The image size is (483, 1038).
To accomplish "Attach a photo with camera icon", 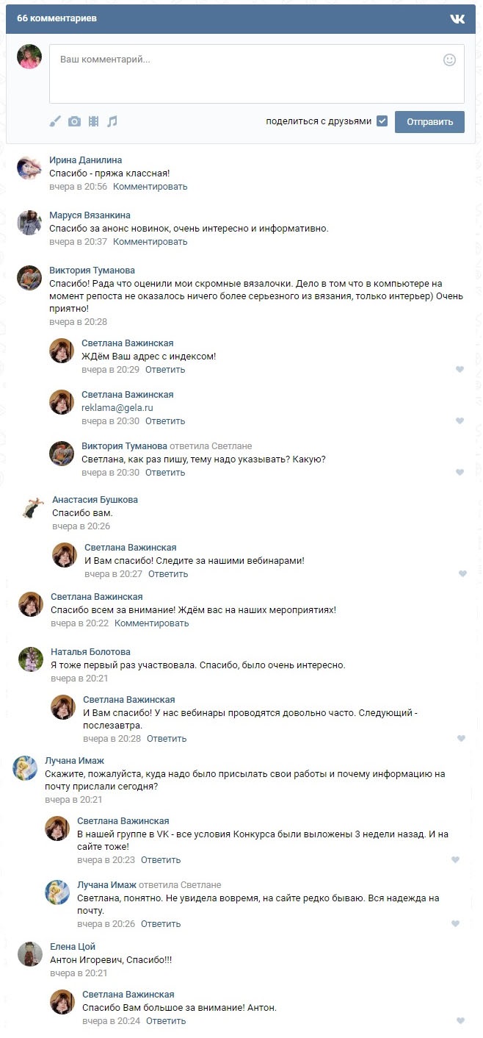I will pos(74,121).
